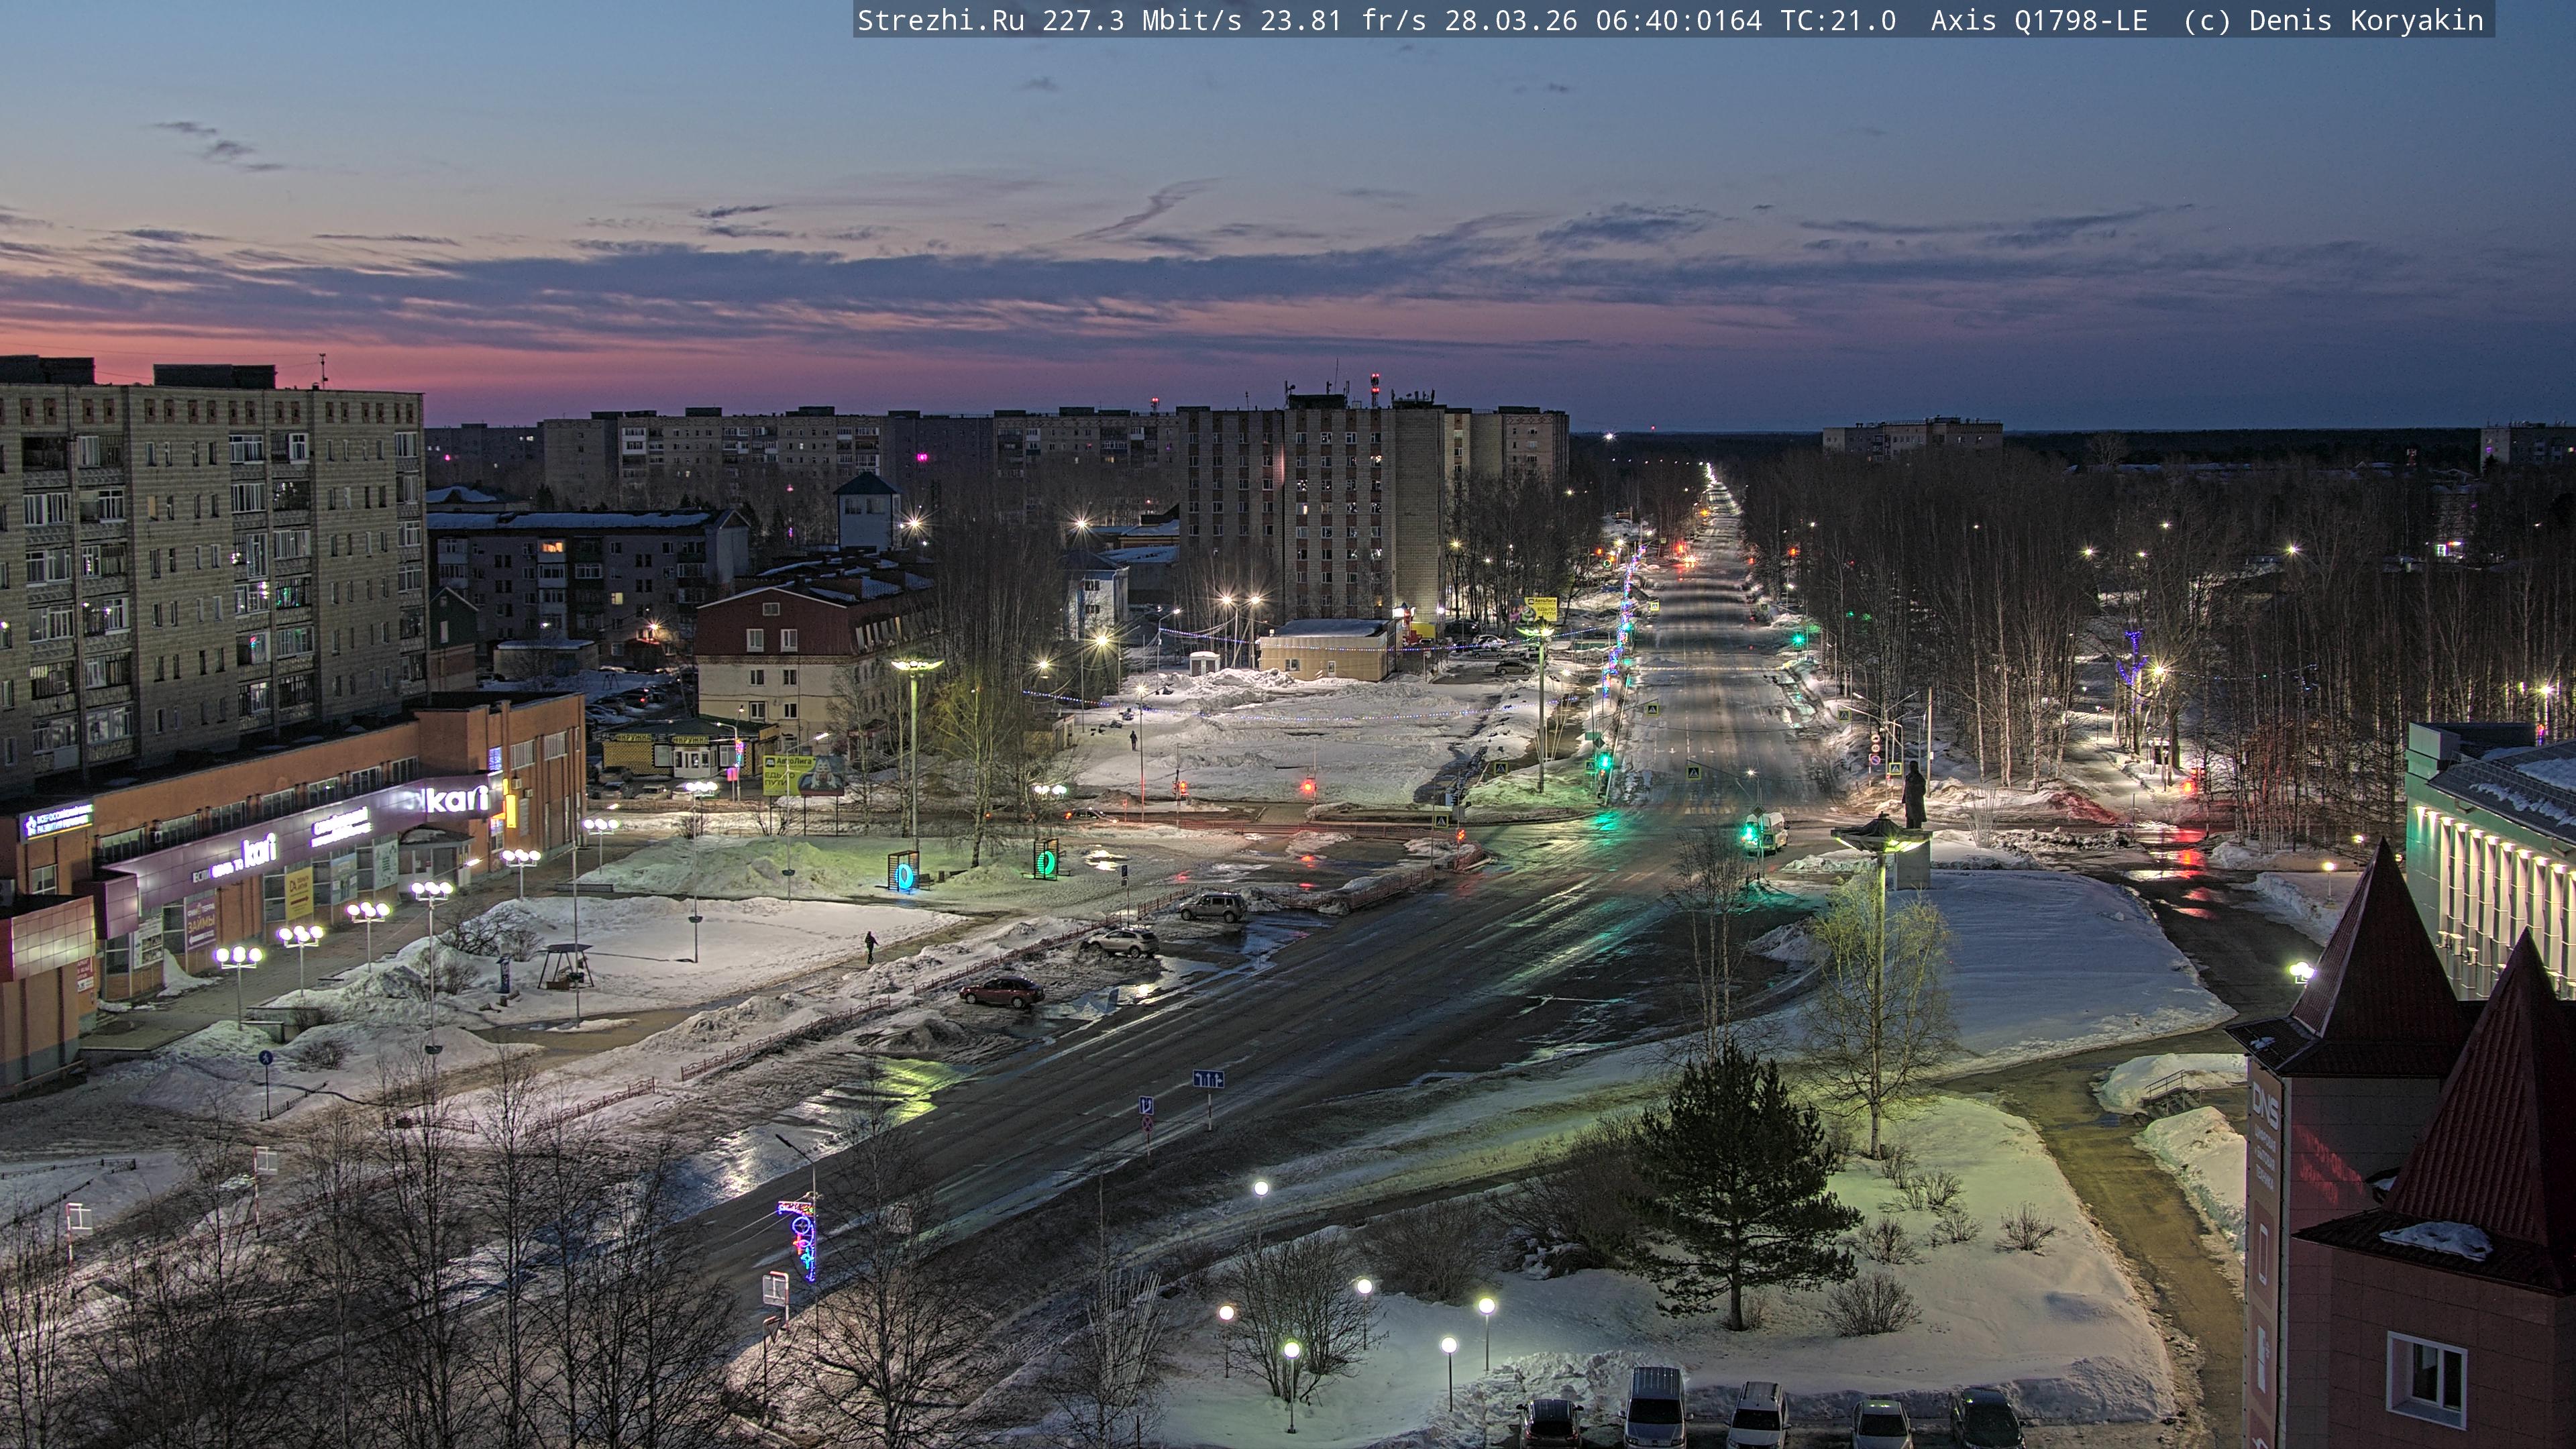Click the red car parked by snowbank
The height and width of the screenshot is (1449, 2576).
(x=1001, y=991)
